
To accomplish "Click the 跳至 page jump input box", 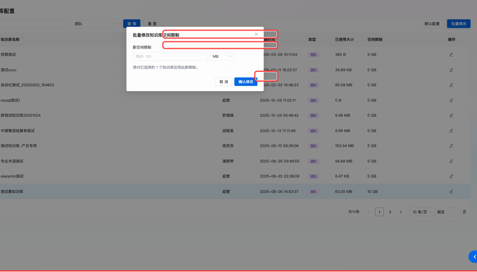I will pyautogui.click(x=453, y=212).
